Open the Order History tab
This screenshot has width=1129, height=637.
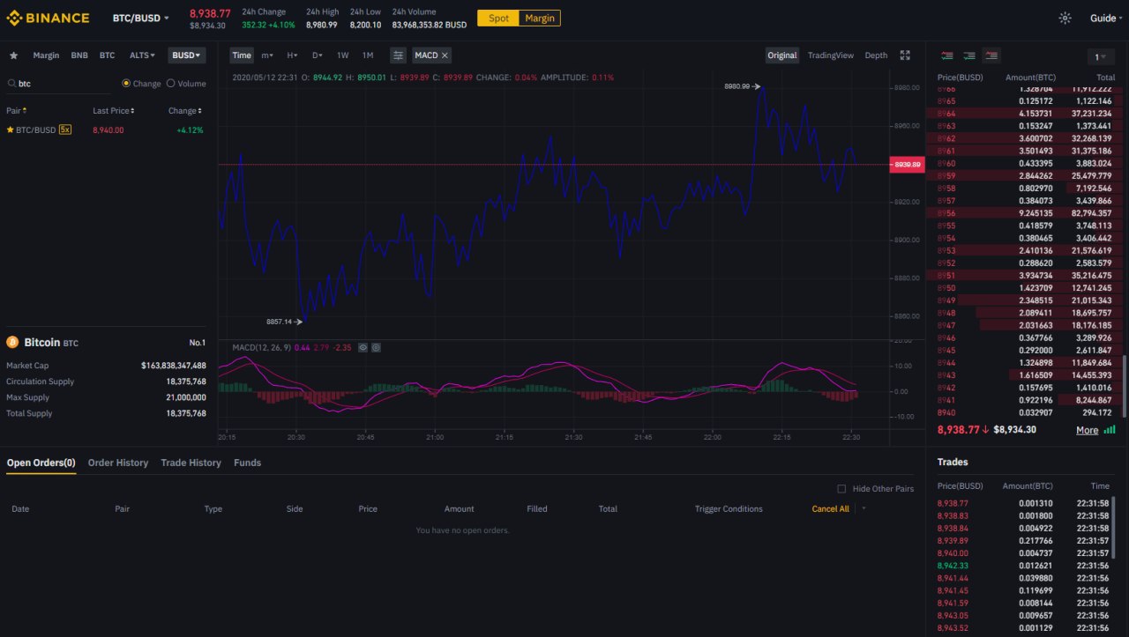(118, 463)
